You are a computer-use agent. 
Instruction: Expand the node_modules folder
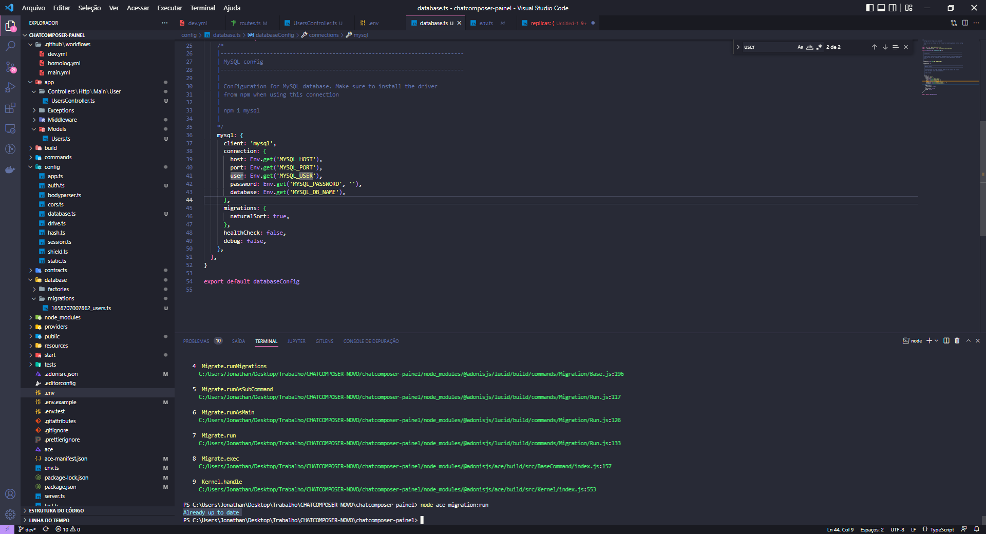click(30, 317)
